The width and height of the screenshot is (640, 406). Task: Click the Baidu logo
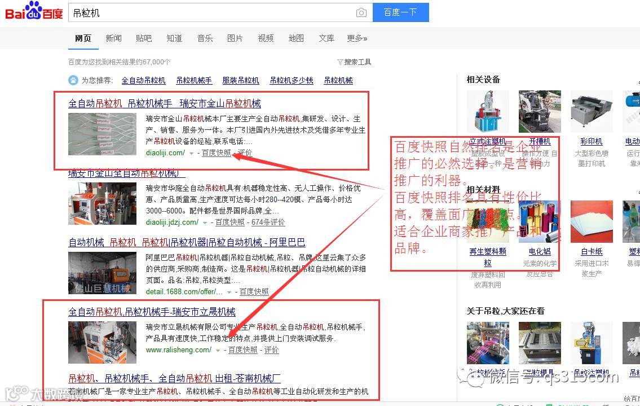click(34, 11)
